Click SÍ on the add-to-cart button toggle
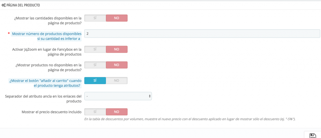Image resolution: width=321 pixels, height=138 pixels. [x=95, y=80]
